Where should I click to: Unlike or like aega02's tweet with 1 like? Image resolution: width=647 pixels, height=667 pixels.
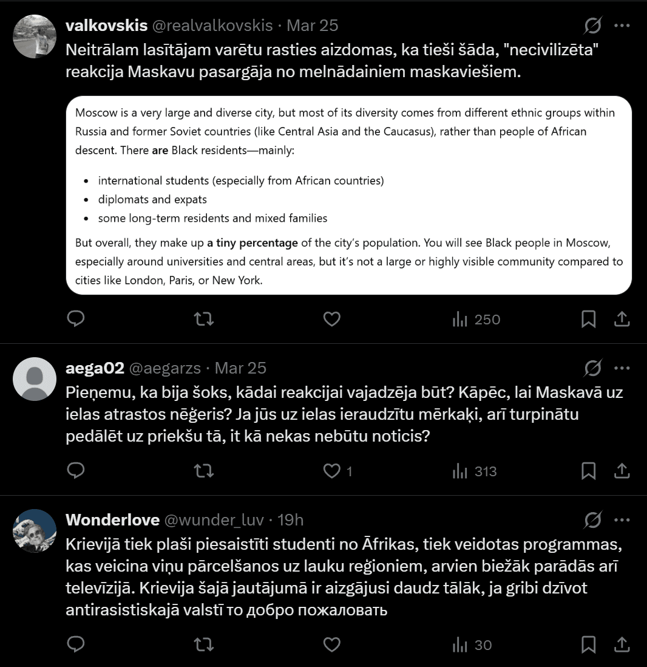(331, 471)
